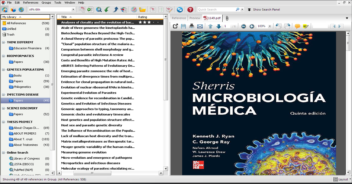Screen dimensions: 352x184
Task: Email the PDF using the envelope icon
Action: coord(200,26)
